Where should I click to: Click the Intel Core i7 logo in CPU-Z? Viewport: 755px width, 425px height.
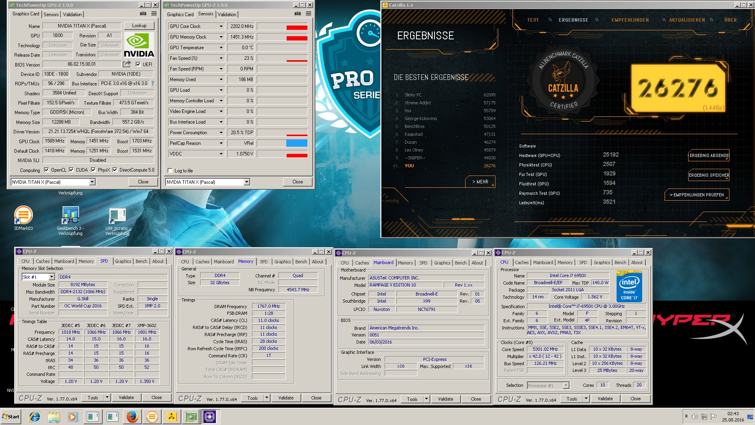(x=629, y=286)
